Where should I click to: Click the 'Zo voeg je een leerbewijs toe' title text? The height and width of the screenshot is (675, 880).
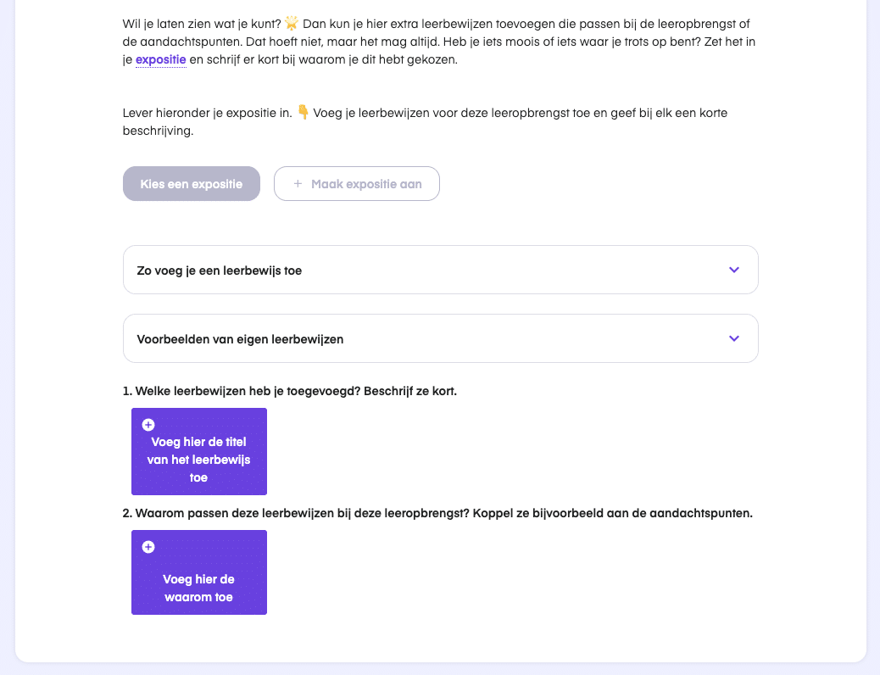(x=220, y=271)
